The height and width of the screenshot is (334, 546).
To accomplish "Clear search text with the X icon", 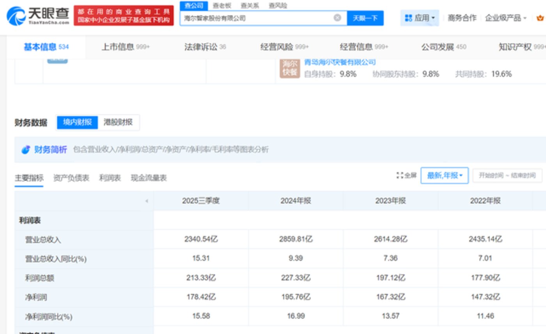I will click(x=337, y=18).
